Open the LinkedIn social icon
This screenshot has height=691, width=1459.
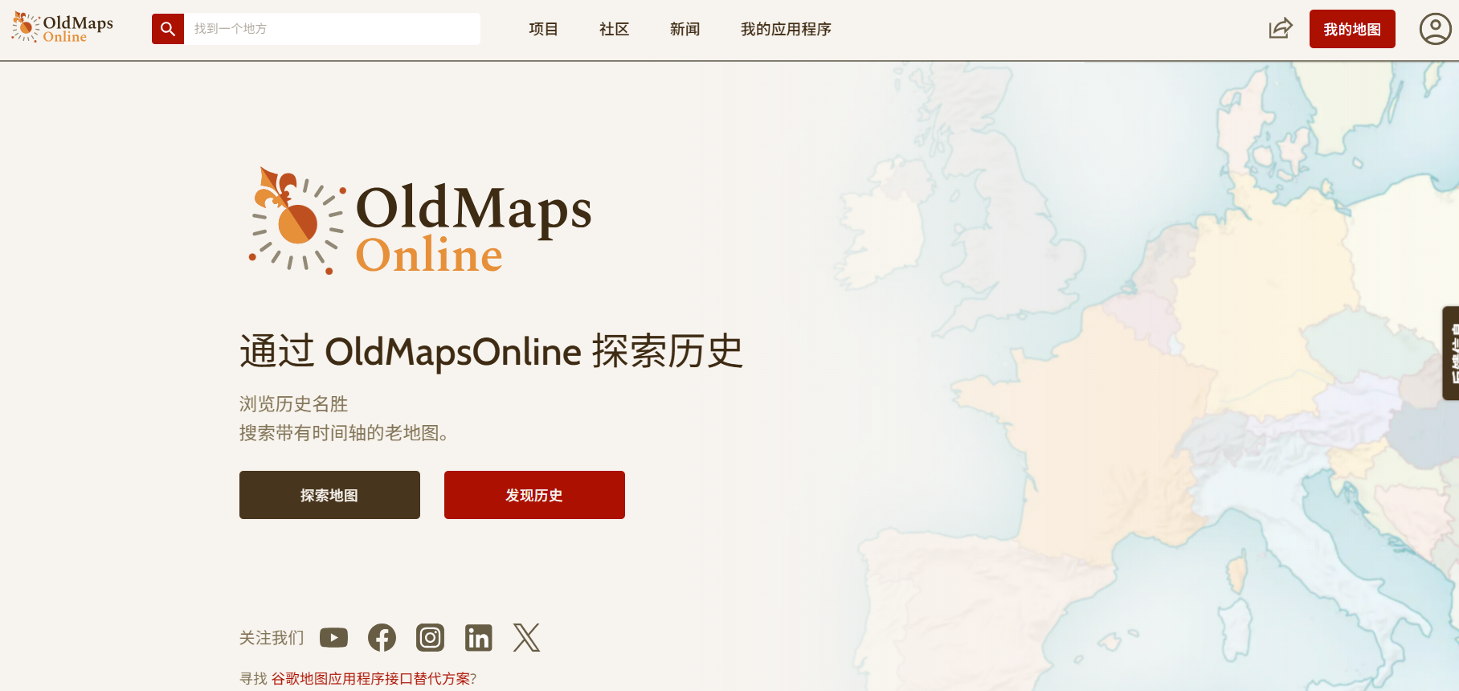pyautogui.click(x=478, y=638)
